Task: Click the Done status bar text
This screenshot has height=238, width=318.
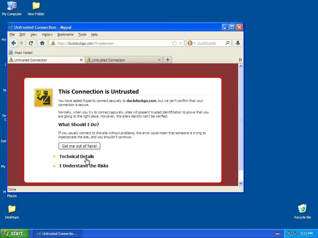Action: click(12, 189)
